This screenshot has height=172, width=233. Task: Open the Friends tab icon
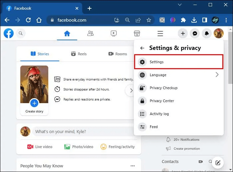point(90,33)
